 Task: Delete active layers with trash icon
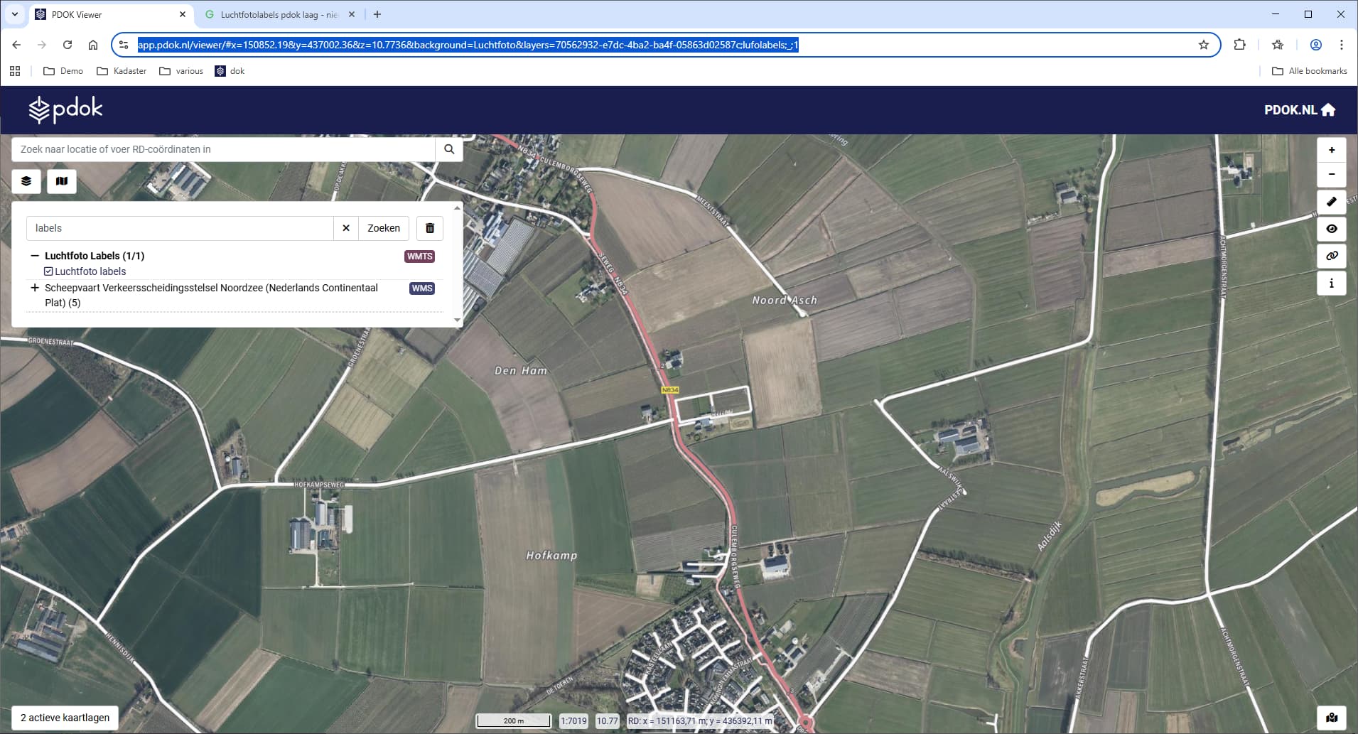coord(430,228)
